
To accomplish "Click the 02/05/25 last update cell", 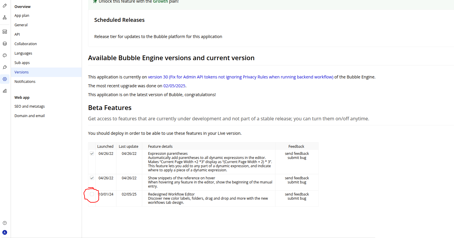I will click(129, 194).
